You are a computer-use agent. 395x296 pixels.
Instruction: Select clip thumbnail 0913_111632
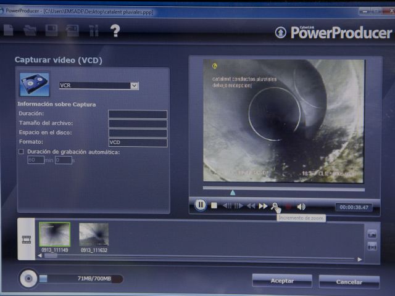tap(94, 234)
